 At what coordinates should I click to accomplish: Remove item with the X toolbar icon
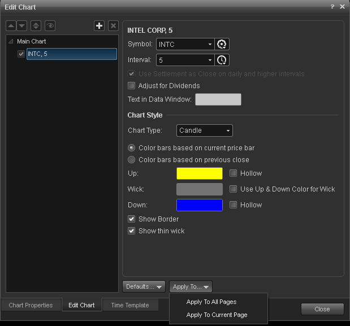tap(113, 26)
